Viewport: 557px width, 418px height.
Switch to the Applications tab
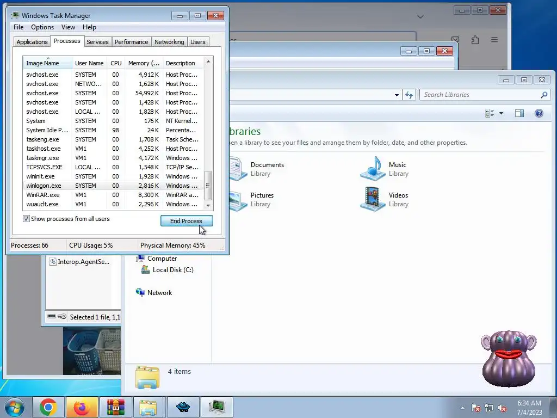(x=32, y=42)
